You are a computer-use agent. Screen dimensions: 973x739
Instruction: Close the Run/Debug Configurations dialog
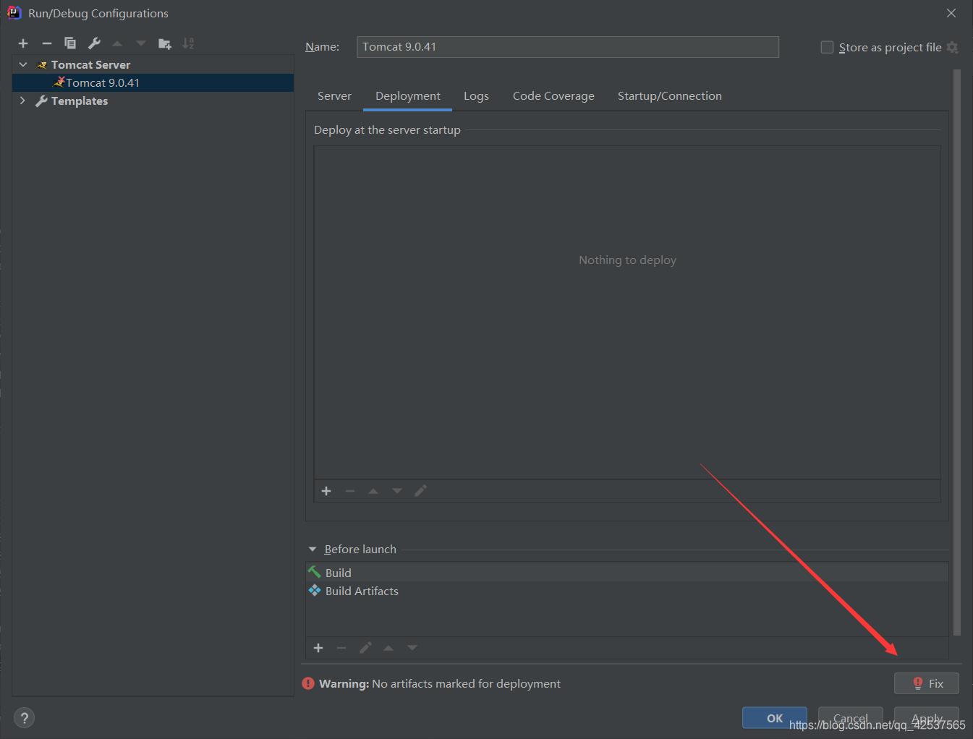(951, 13)
